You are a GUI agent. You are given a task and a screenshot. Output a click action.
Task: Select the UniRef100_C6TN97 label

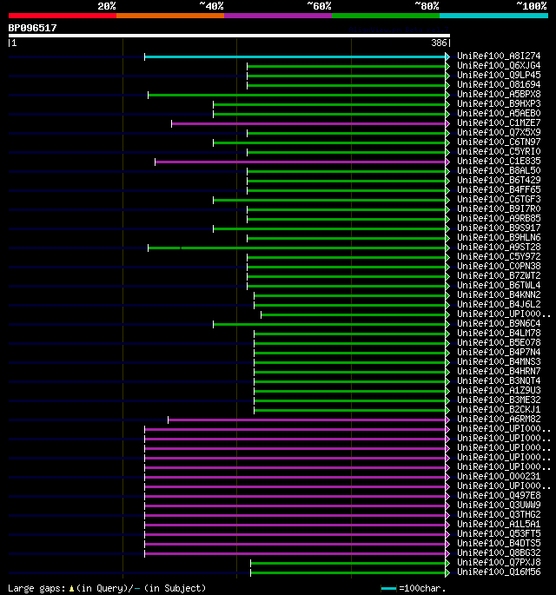[x=499, y=142]
